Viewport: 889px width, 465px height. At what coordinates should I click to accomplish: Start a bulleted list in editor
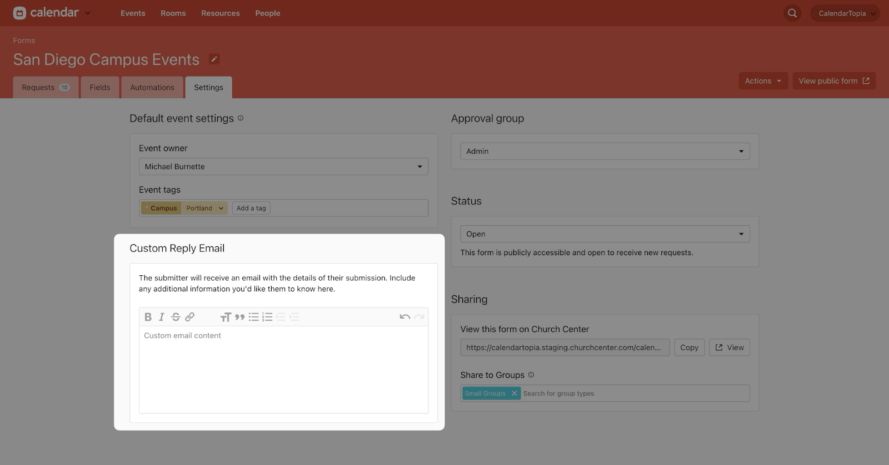253,317
